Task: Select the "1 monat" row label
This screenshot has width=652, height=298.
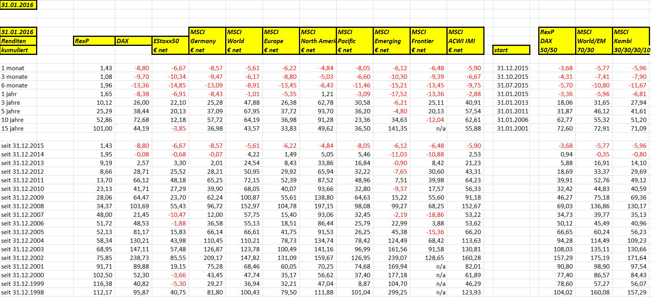Action: pos(13,68)
